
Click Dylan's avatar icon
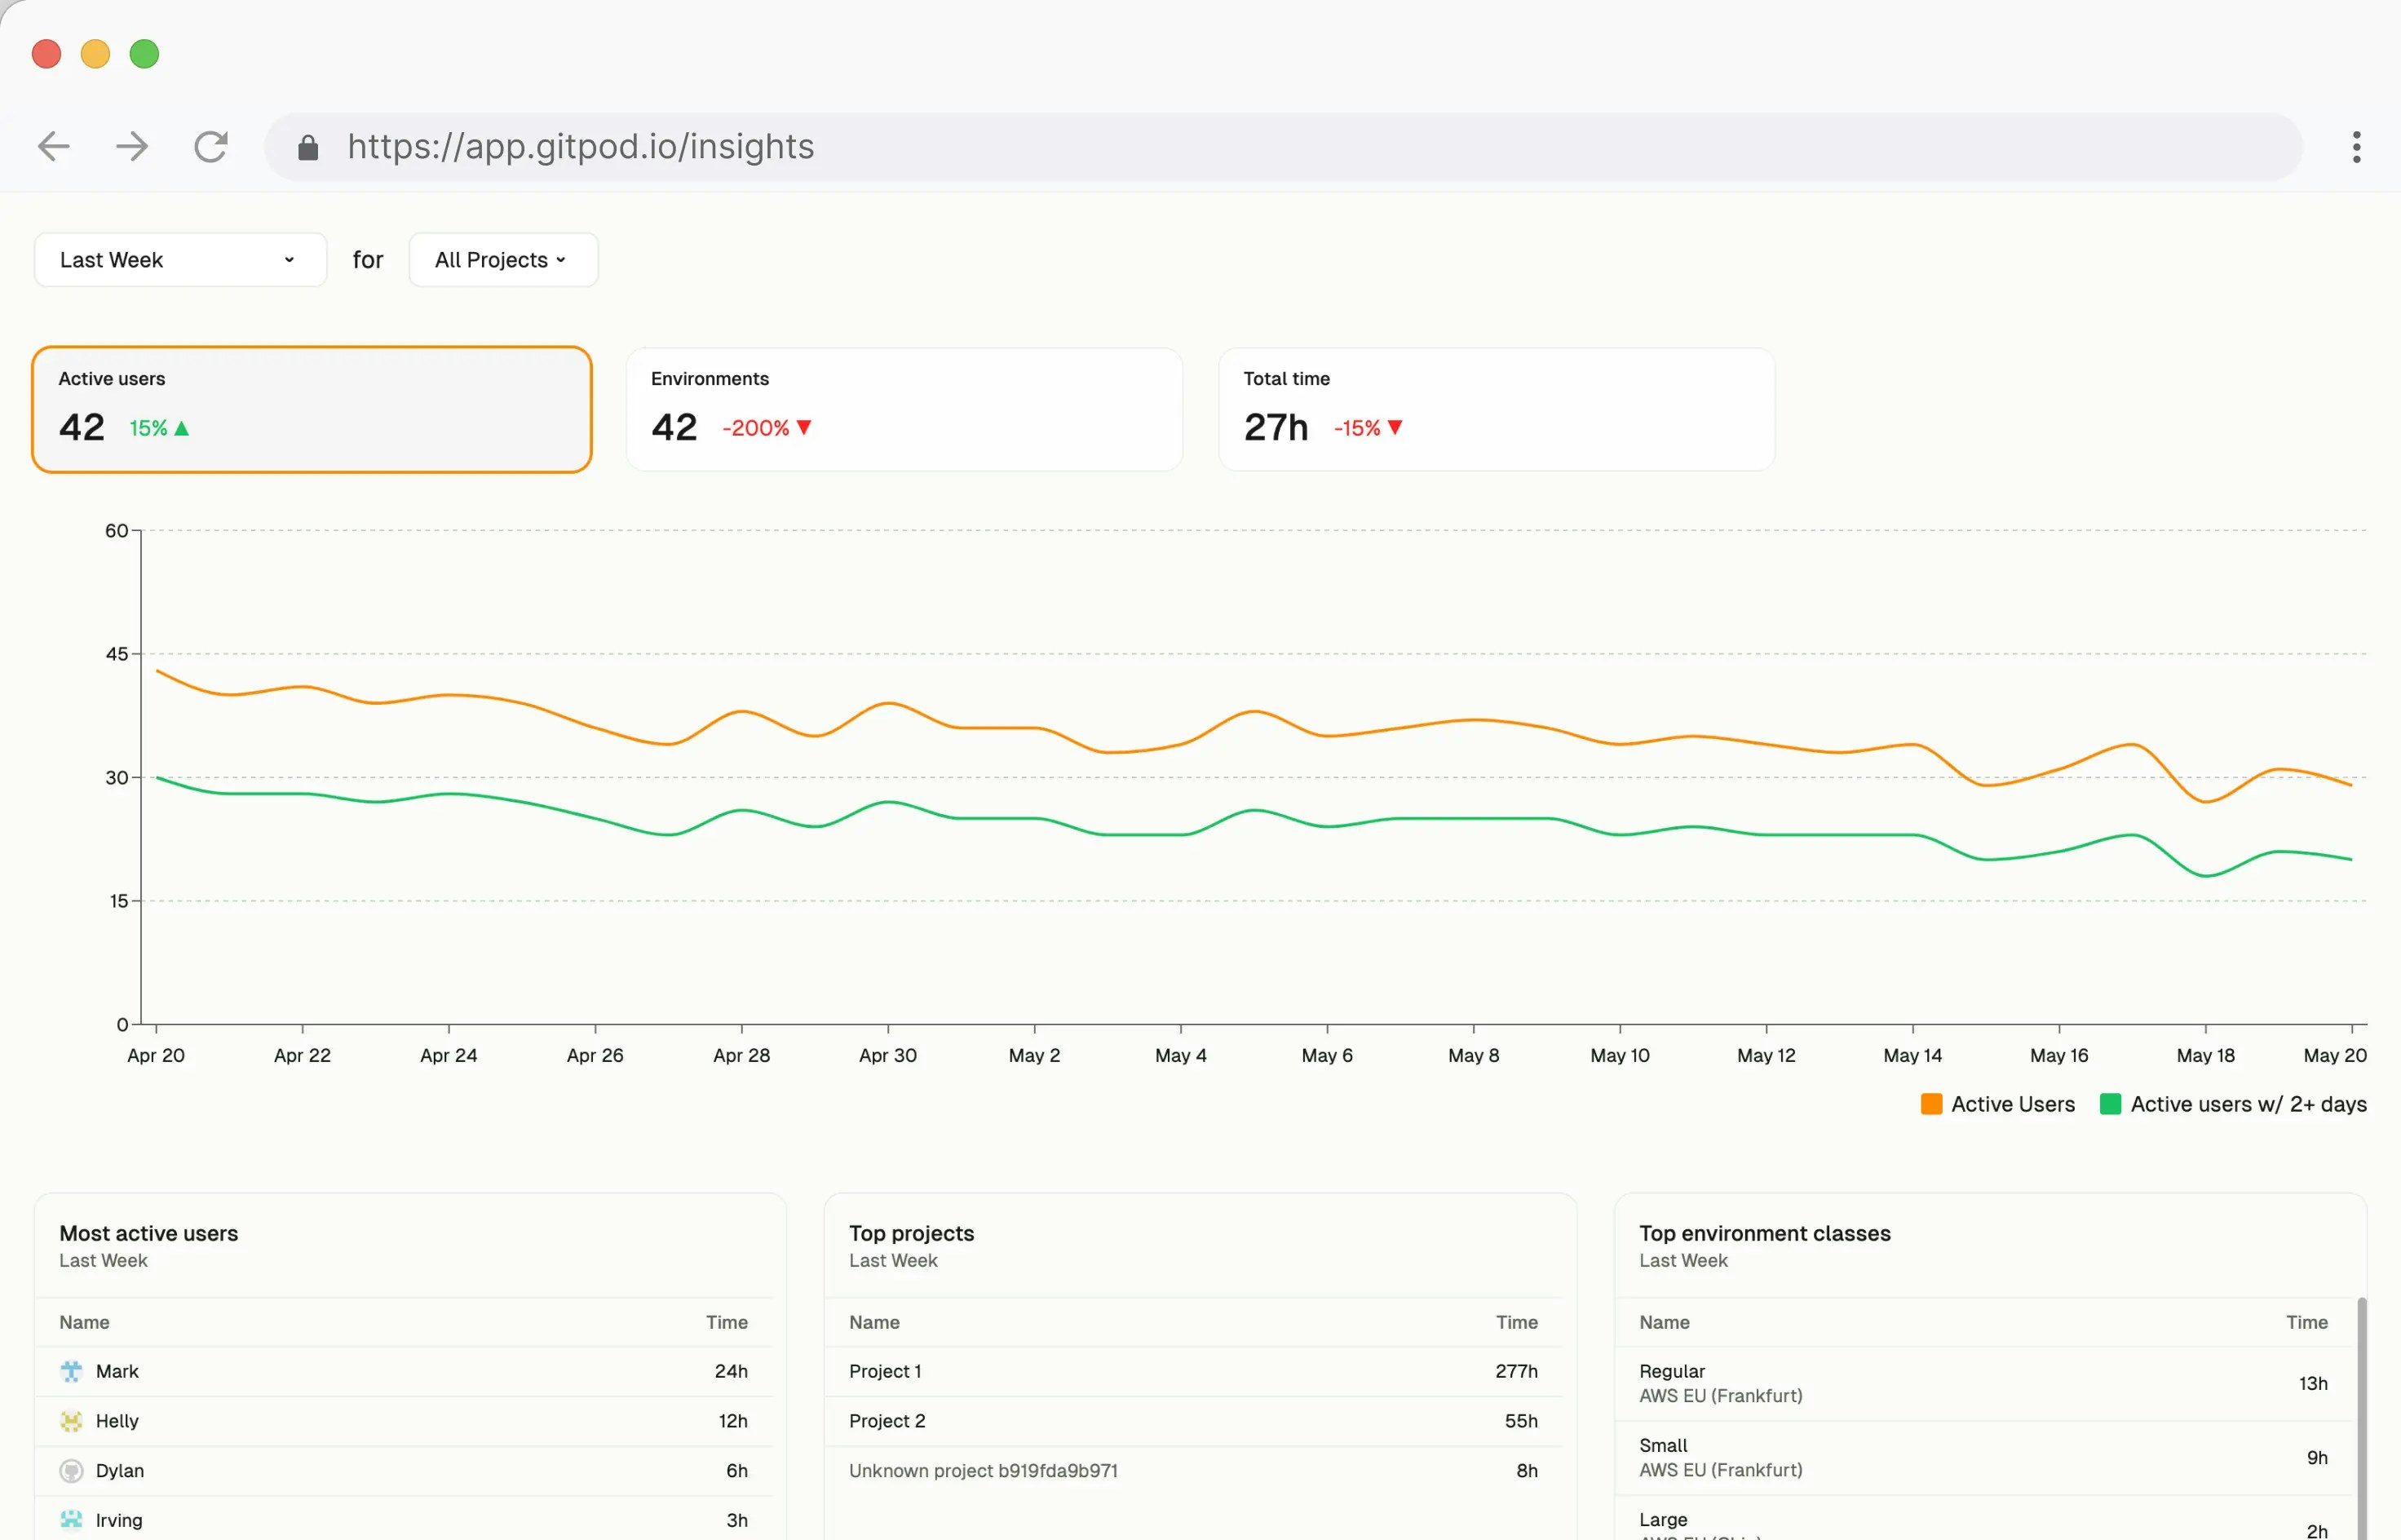tap(71, 1471)
